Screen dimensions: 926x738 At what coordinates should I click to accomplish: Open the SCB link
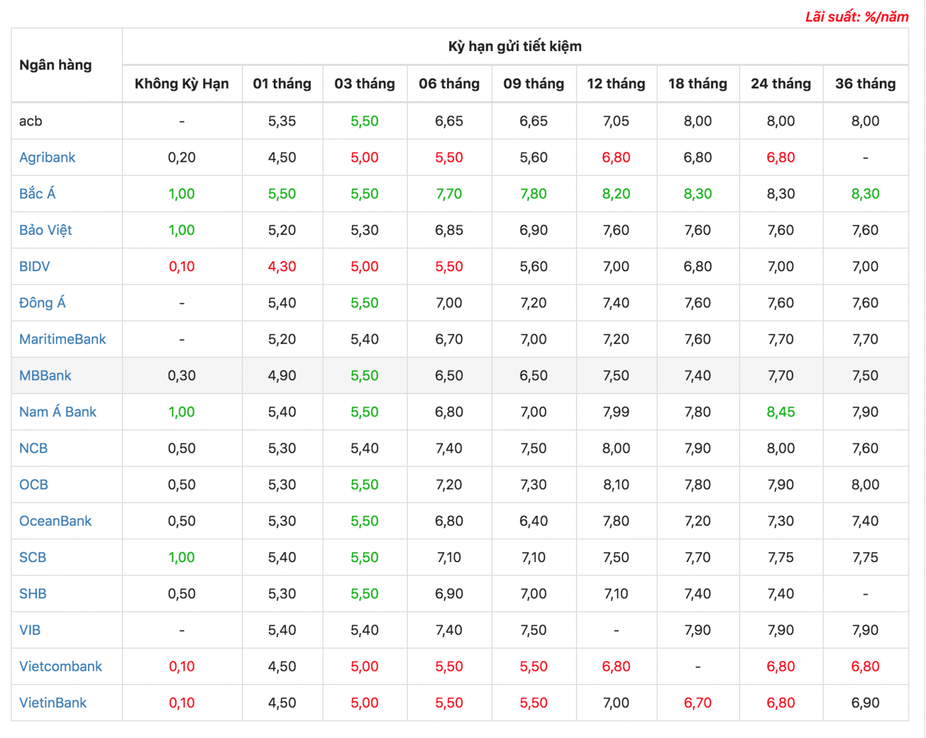(x=33, y=557)
